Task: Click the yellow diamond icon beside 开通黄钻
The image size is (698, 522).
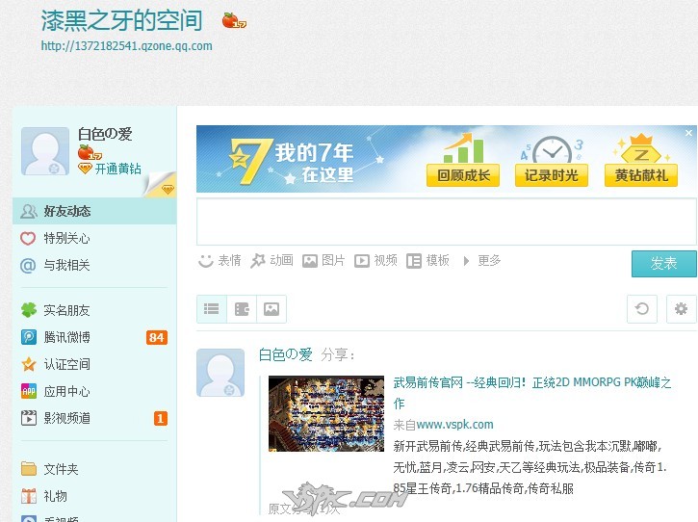Action: pyautogui.click(x=85, y=169)
